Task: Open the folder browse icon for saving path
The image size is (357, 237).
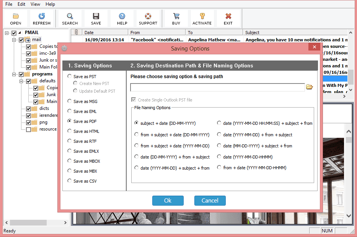Action: (310, 87)
